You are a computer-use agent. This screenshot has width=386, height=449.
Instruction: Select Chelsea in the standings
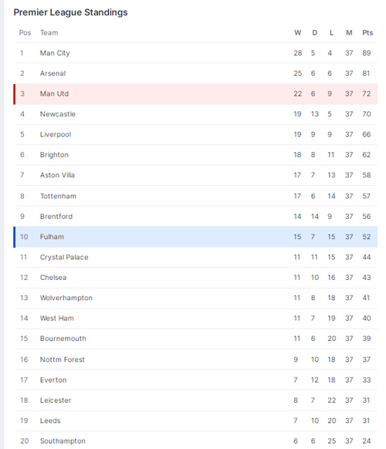[x=53, y=278]
